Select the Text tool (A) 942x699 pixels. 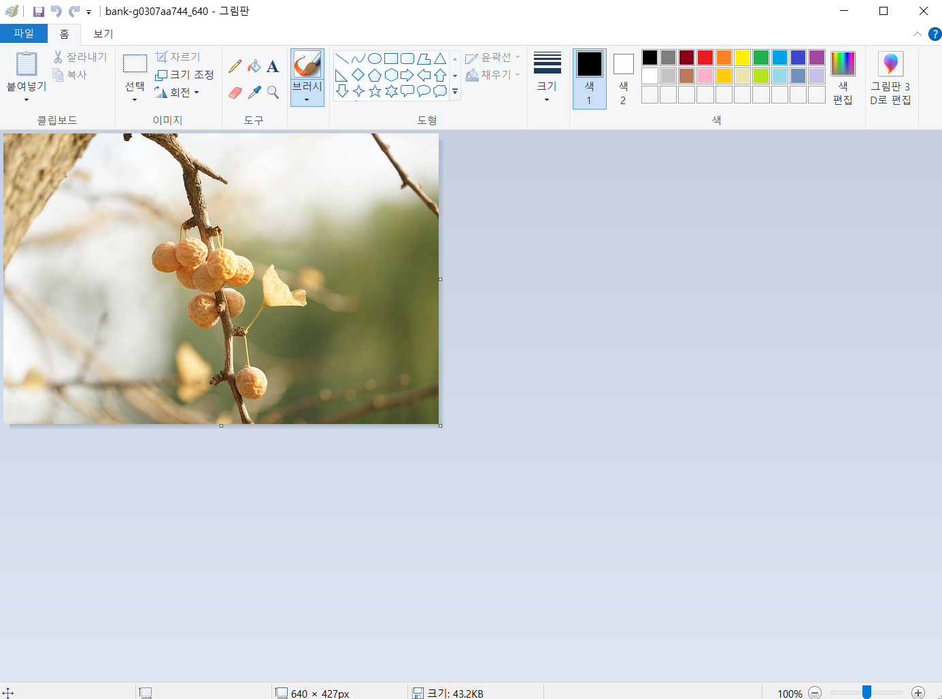click(273, 66)
